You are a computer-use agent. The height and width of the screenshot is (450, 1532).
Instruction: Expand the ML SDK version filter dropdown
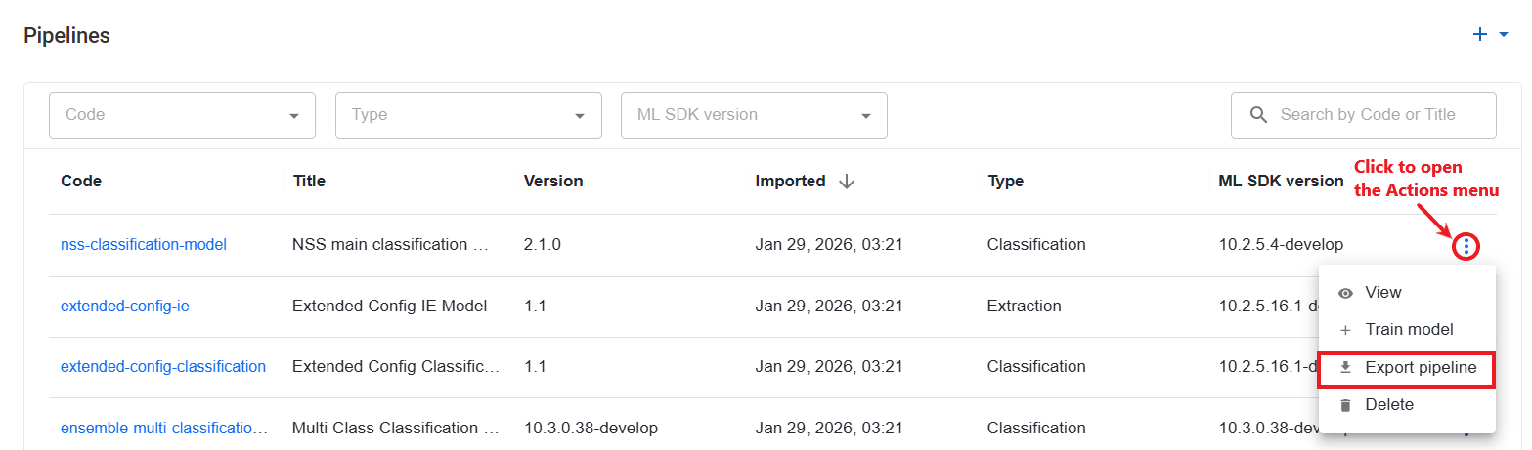(x=754, y=115)
